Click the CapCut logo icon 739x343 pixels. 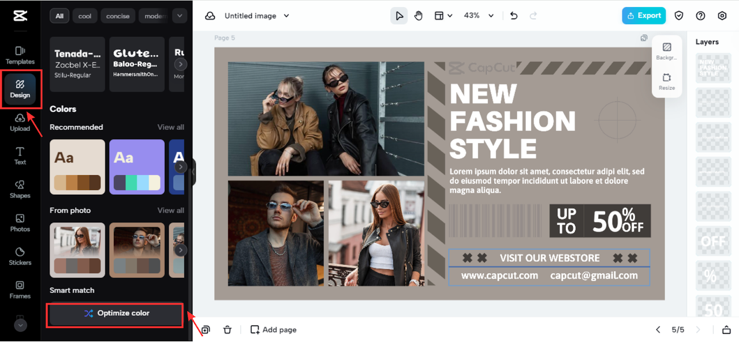[x=20, y=16]
